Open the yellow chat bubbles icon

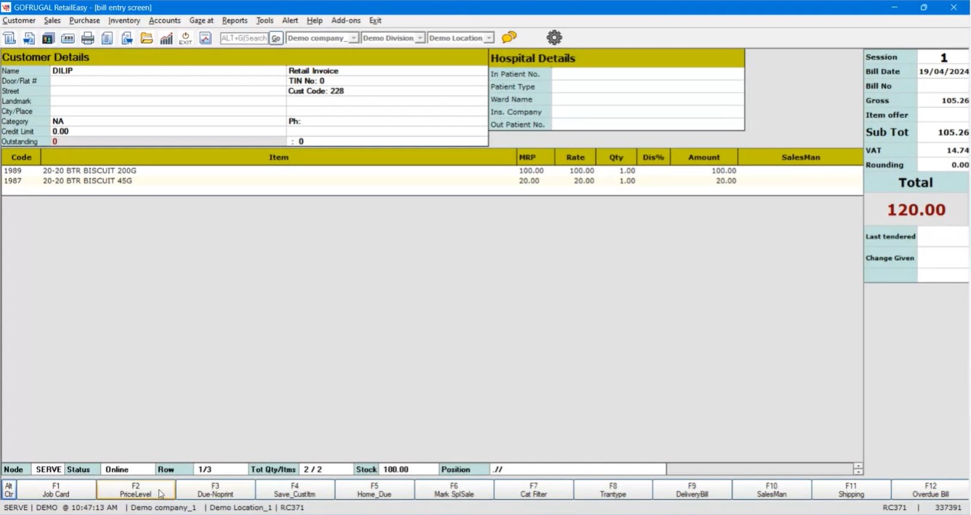point(509,37)
